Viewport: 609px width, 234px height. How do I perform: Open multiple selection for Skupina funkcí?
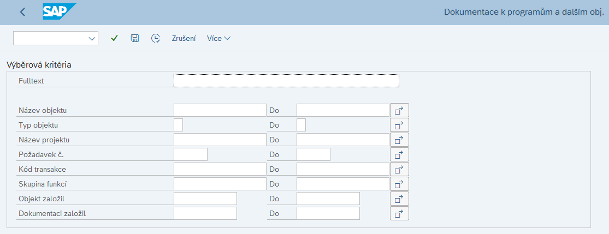coord(399,184)
